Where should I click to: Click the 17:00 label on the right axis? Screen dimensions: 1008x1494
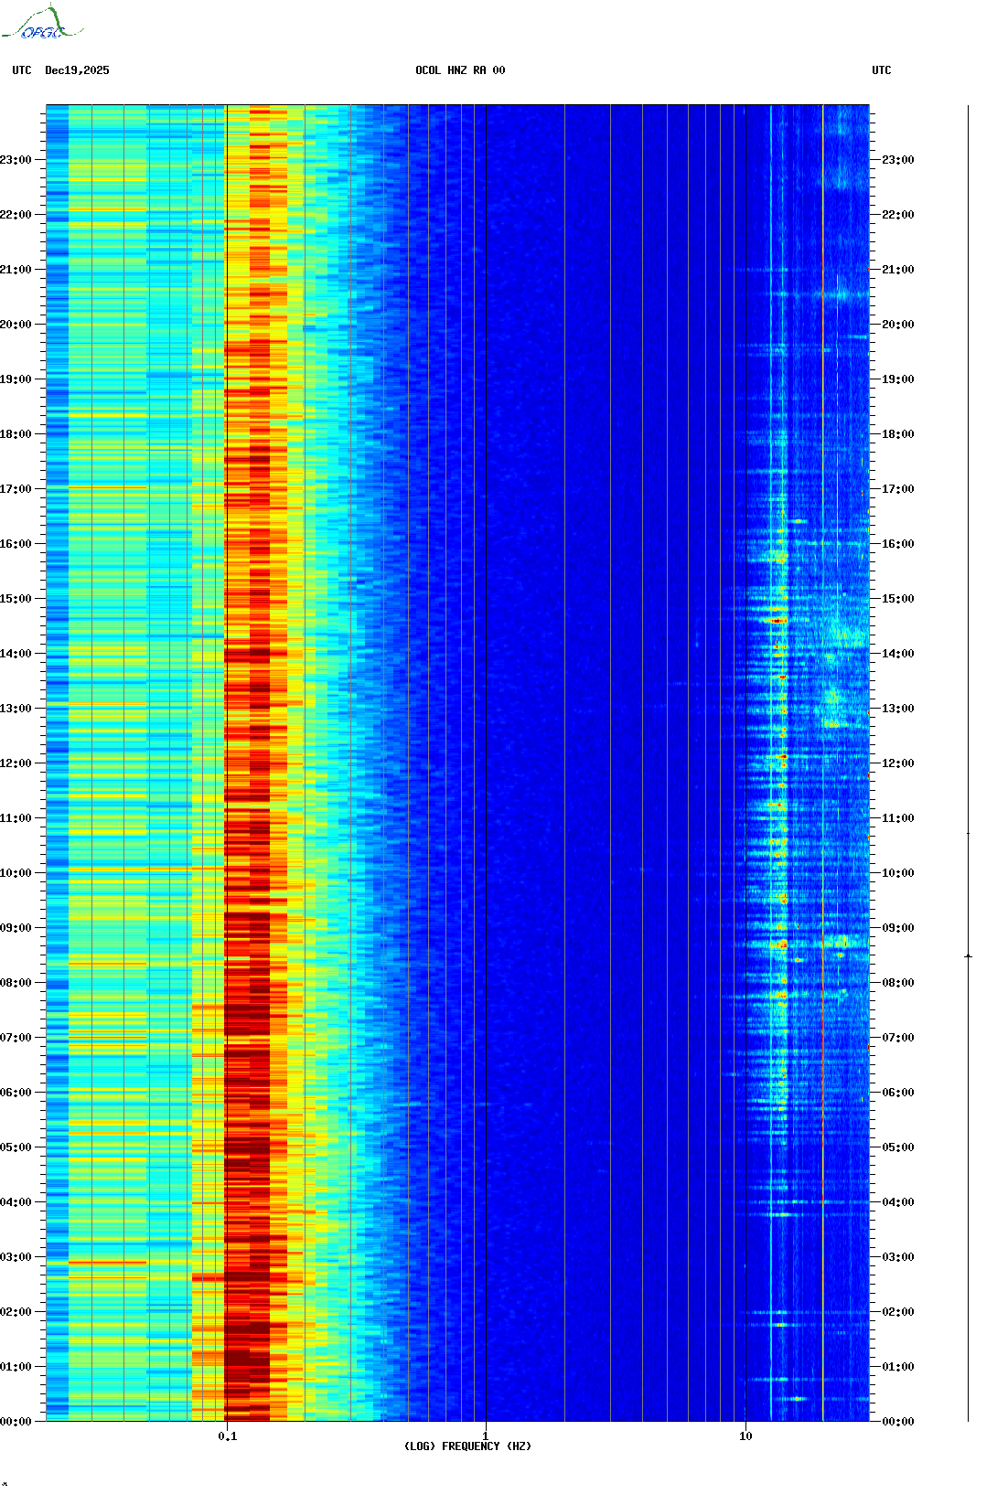(898, 489)
